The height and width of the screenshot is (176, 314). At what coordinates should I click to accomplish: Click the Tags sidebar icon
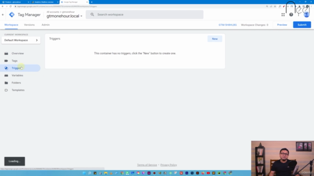tap(6, 61)
